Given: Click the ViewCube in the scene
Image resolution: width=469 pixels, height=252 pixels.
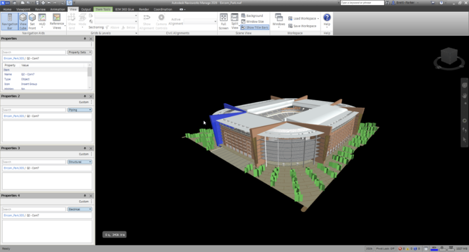Looking at the screenshot, I should pyautogui.click(x=449, y=56).
